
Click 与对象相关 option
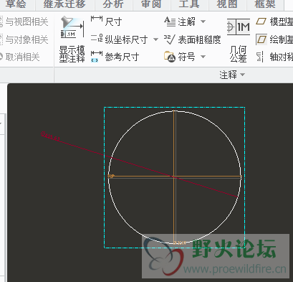tap(24, 39)
